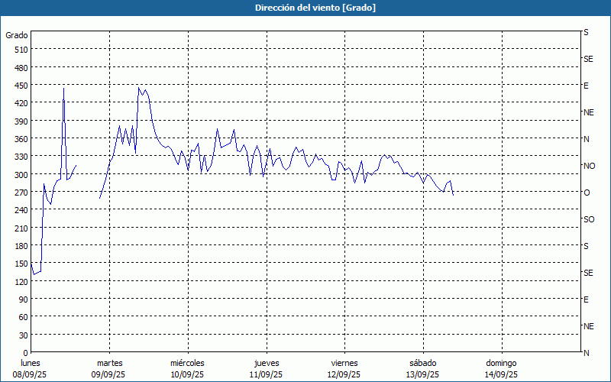Click the date 13/09/25
Screen dimensions: 611x382
[422, 374]
